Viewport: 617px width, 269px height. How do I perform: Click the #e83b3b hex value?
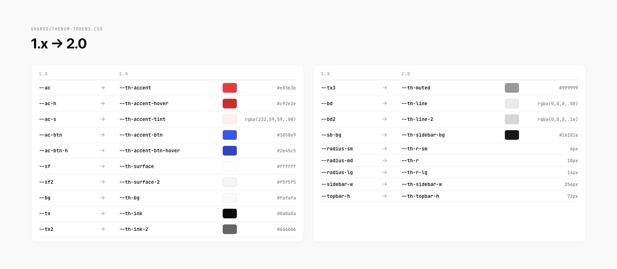[x=286, y=88]
